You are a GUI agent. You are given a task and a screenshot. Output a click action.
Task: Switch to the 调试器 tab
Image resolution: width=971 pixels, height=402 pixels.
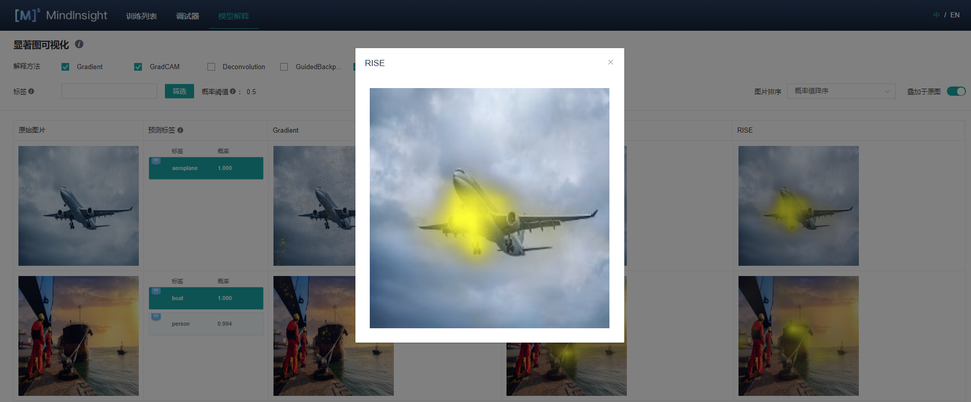click(187, 16)
